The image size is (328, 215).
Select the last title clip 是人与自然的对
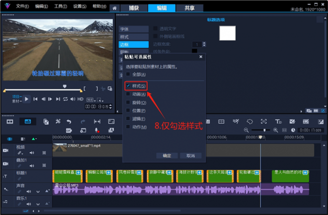[x=290, y=176]
